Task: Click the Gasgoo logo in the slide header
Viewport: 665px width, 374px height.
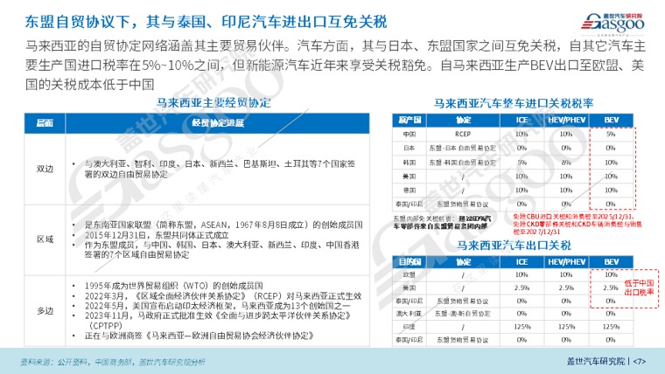Action: pos(612,24)
